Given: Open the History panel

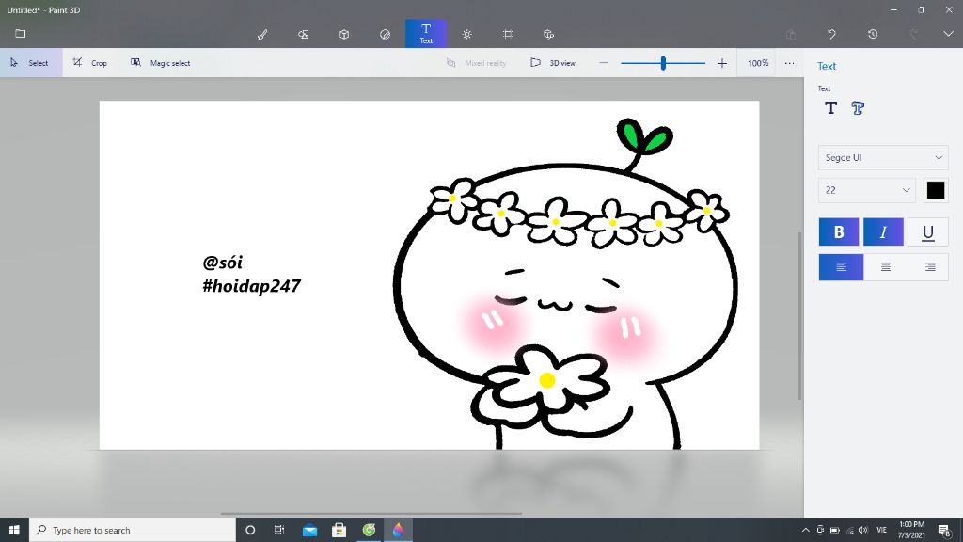Looking at the screenshot, I should 873,34.
